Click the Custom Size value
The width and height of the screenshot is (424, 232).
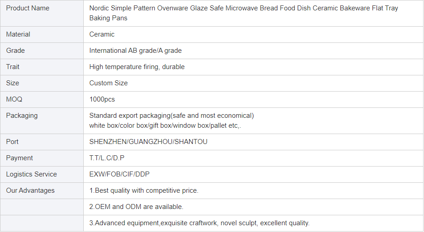(109, 83)
